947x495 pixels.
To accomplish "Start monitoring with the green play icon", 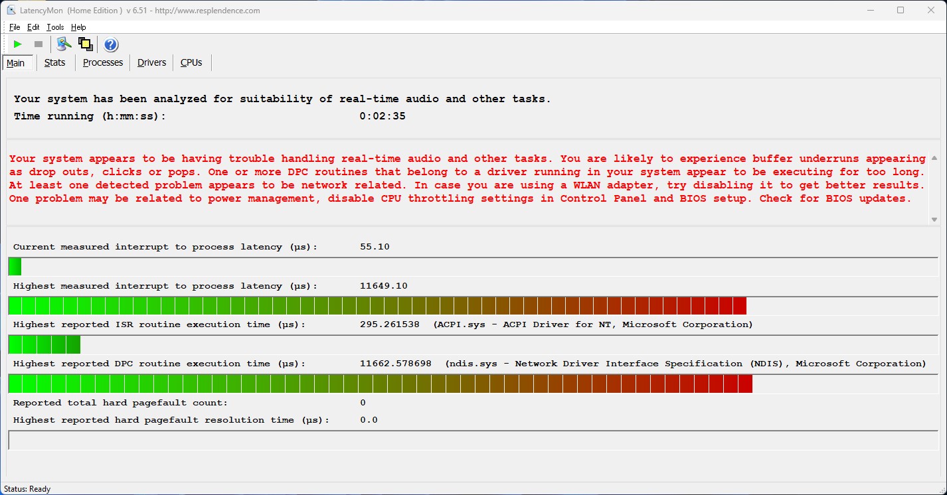I will coord(18,44).
